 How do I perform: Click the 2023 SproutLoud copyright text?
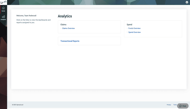18,105
